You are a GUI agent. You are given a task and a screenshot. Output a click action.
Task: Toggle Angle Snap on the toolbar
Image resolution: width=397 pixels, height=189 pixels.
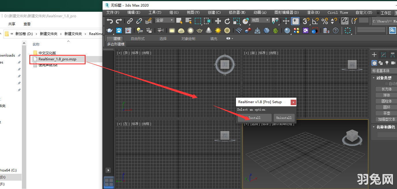click(315, 21)
